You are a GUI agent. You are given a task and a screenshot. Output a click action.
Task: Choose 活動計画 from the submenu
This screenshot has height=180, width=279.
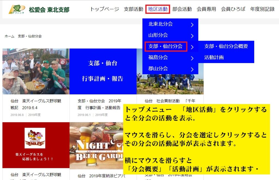214,57
